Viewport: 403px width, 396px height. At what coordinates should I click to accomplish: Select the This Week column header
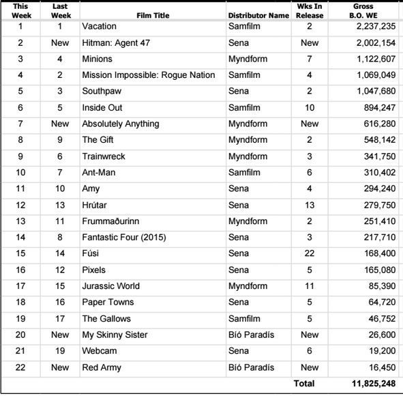click(21, 11)
